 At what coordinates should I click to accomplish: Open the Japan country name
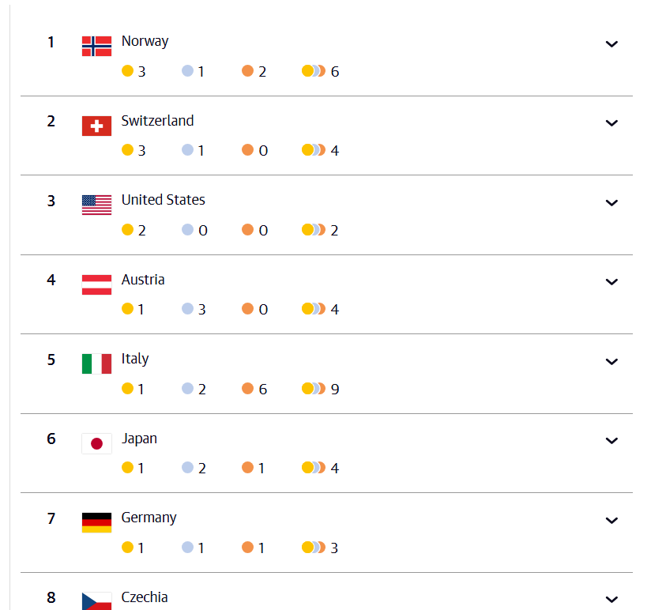coord(139,439)
